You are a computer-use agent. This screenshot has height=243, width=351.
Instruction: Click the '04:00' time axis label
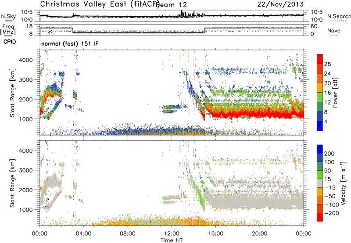click(84, 234)
